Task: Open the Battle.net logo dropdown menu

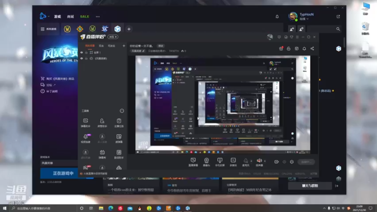Action: (44, 16)
